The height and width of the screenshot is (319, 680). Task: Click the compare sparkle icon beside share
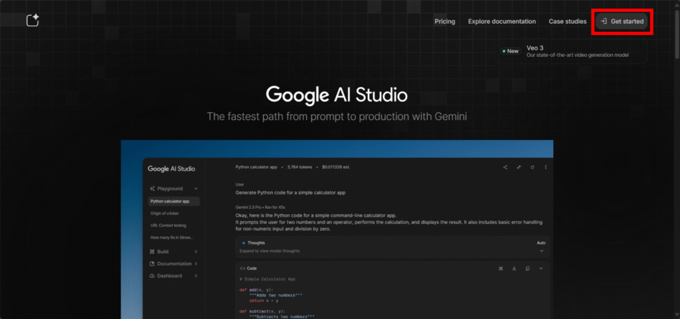click(519, 167)
